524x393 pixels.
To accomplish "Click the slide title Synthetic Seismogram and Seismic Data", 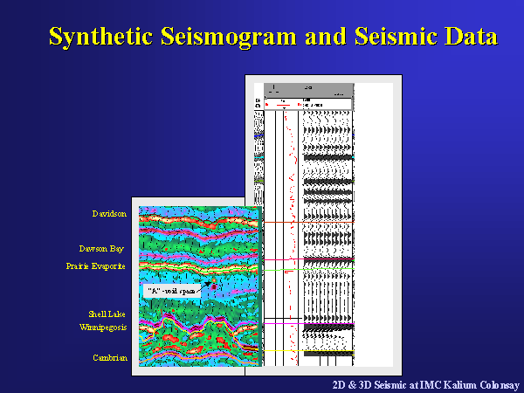I will tap(272, 37).
